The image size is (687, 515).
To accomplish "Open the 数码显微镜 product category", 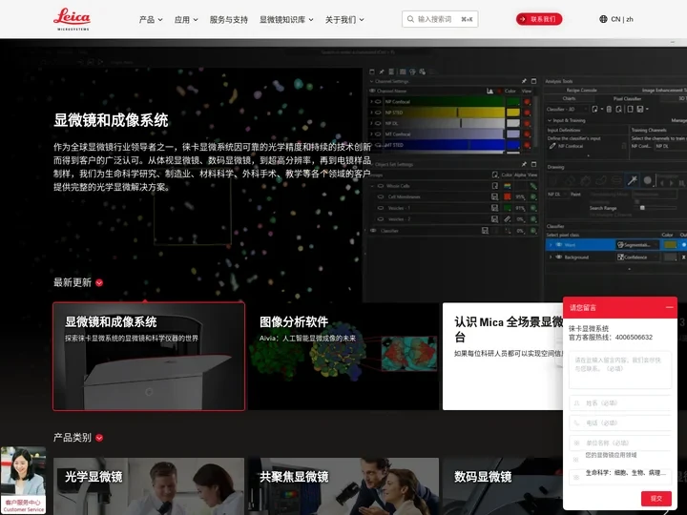I will point(503,486).
